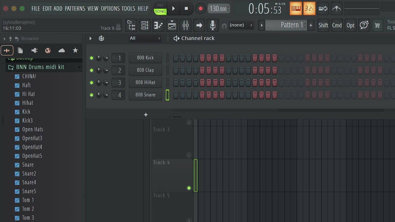Switch to SONG mode
The image size is (395, 222).
(160, 11)
